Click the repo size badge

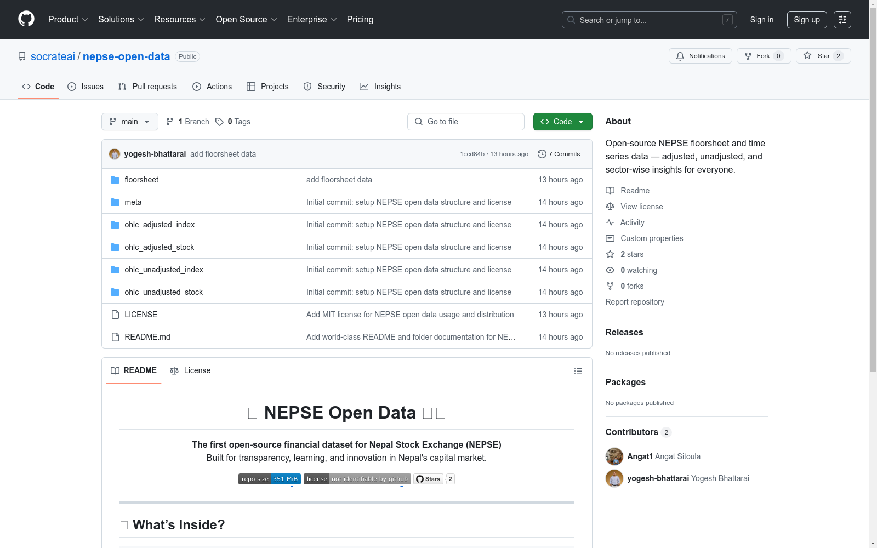(270, 479)
